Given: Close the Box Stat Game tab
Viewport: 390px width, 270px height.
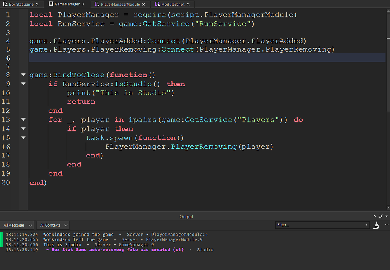Looking at the screenshot, I should coord(37,4).
